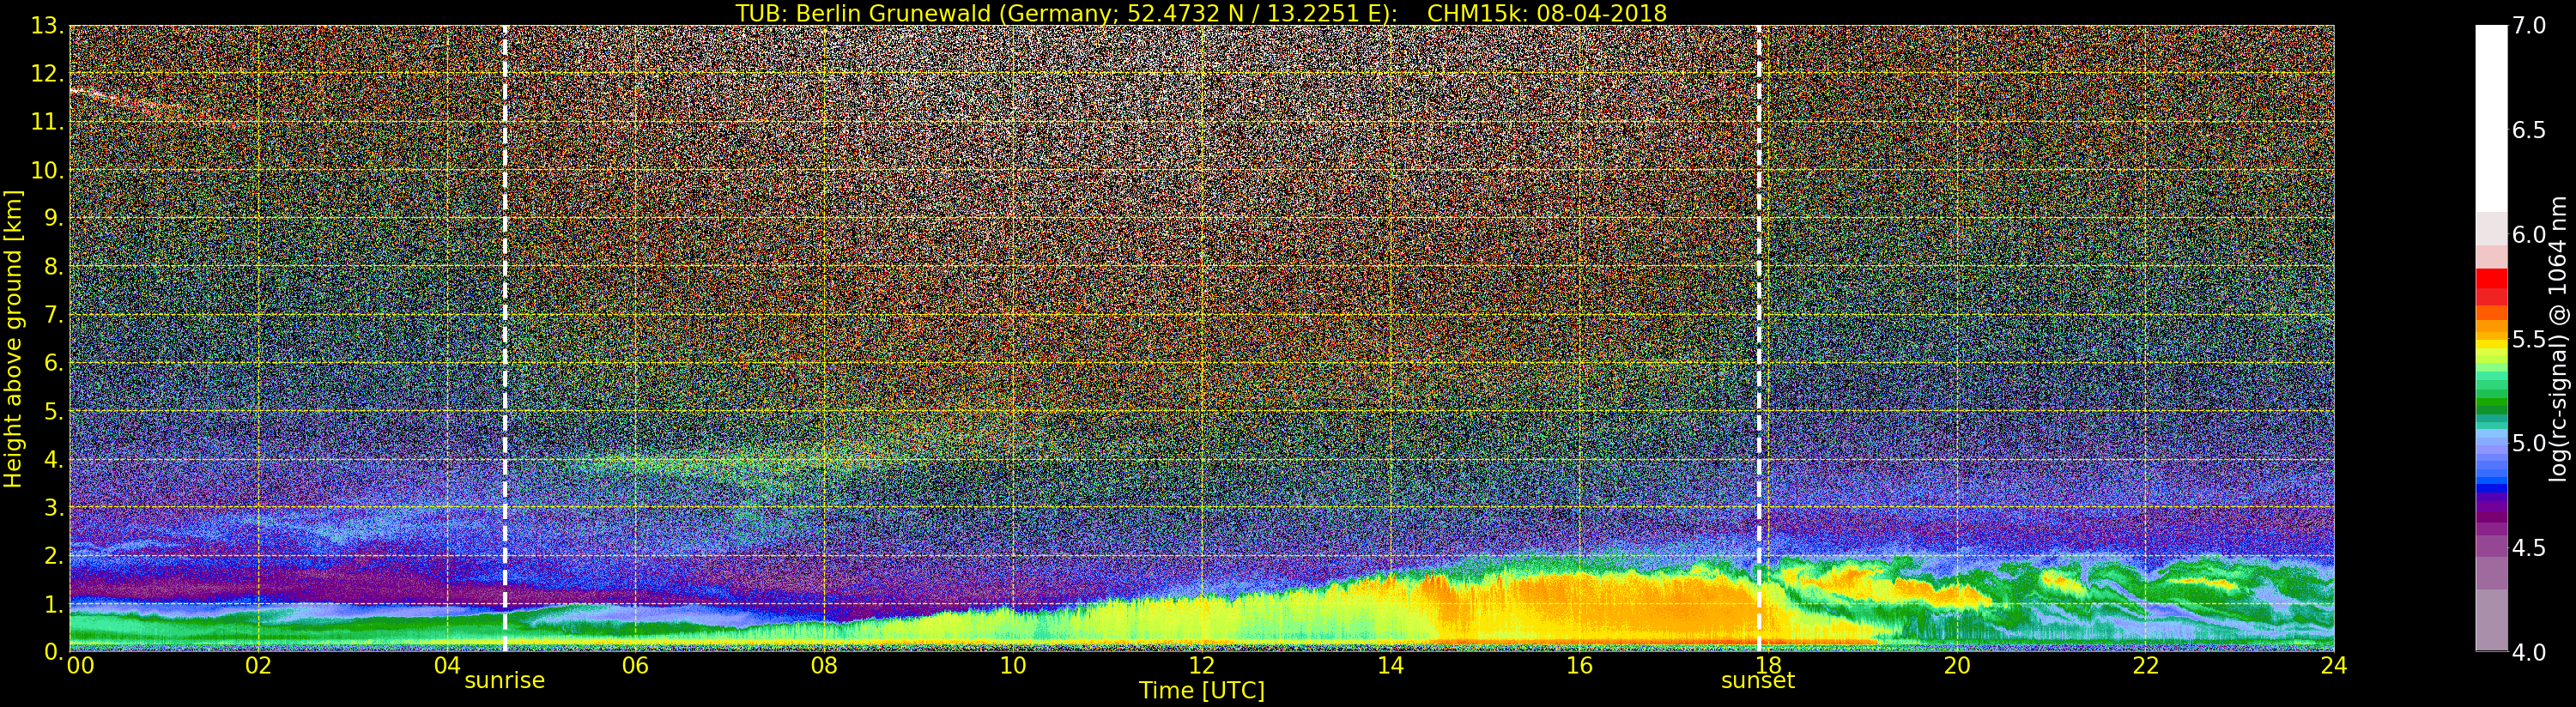Select the "sunset" label below the time axis

click(x=1758, y=681)
